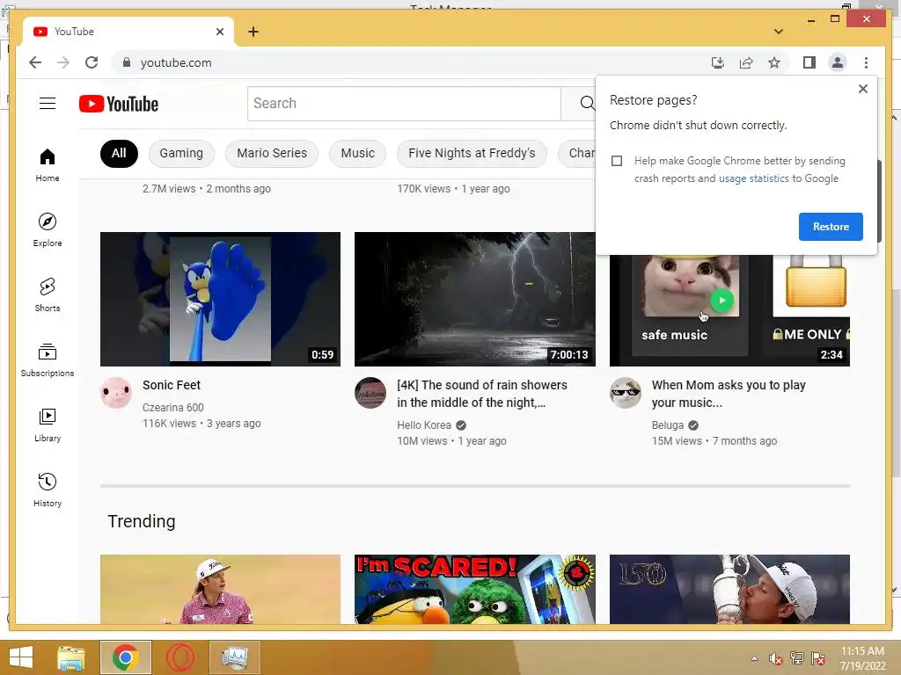Open a new tab with plus button

253,32
